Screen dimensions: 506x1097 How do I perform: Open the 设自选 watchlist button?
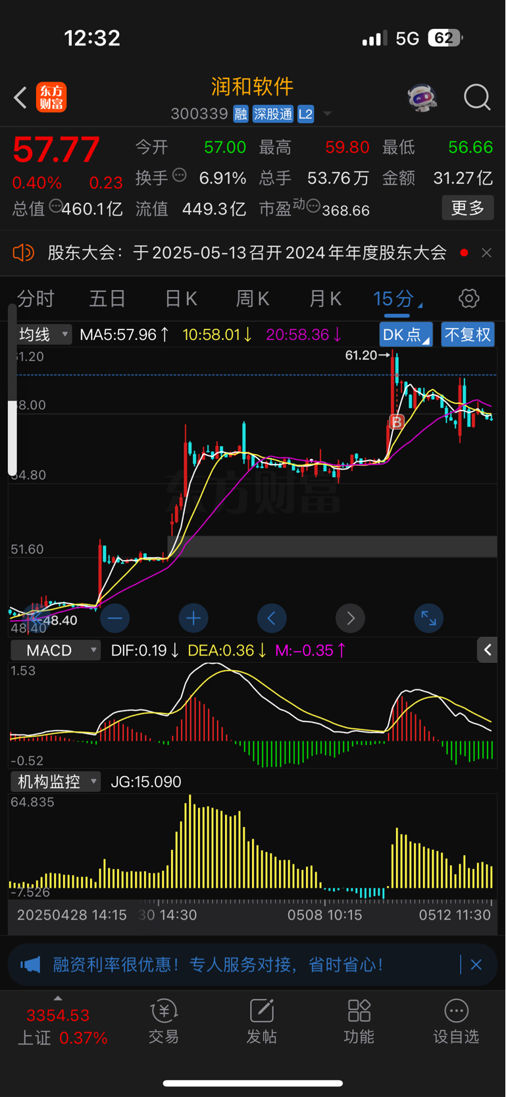pyautogui.click(x=456, y=1022)
